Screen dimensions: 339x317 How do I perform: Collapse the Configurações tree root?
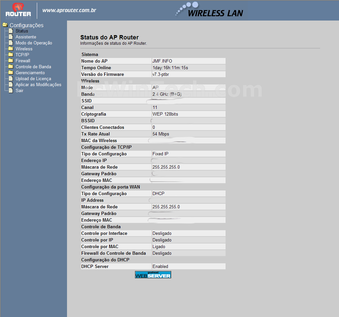(x=27, y=25)
